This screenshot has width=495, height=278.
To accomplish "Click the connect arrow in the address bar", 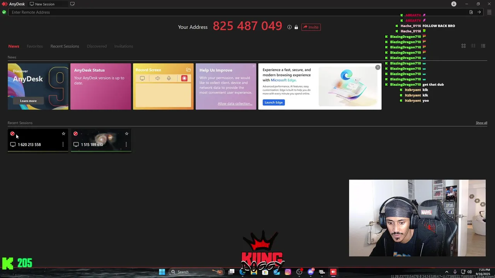I will 479,12.
